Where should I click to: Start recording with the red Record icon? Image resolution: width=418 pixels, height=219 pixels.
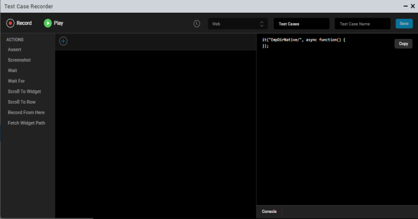point(10,23)
